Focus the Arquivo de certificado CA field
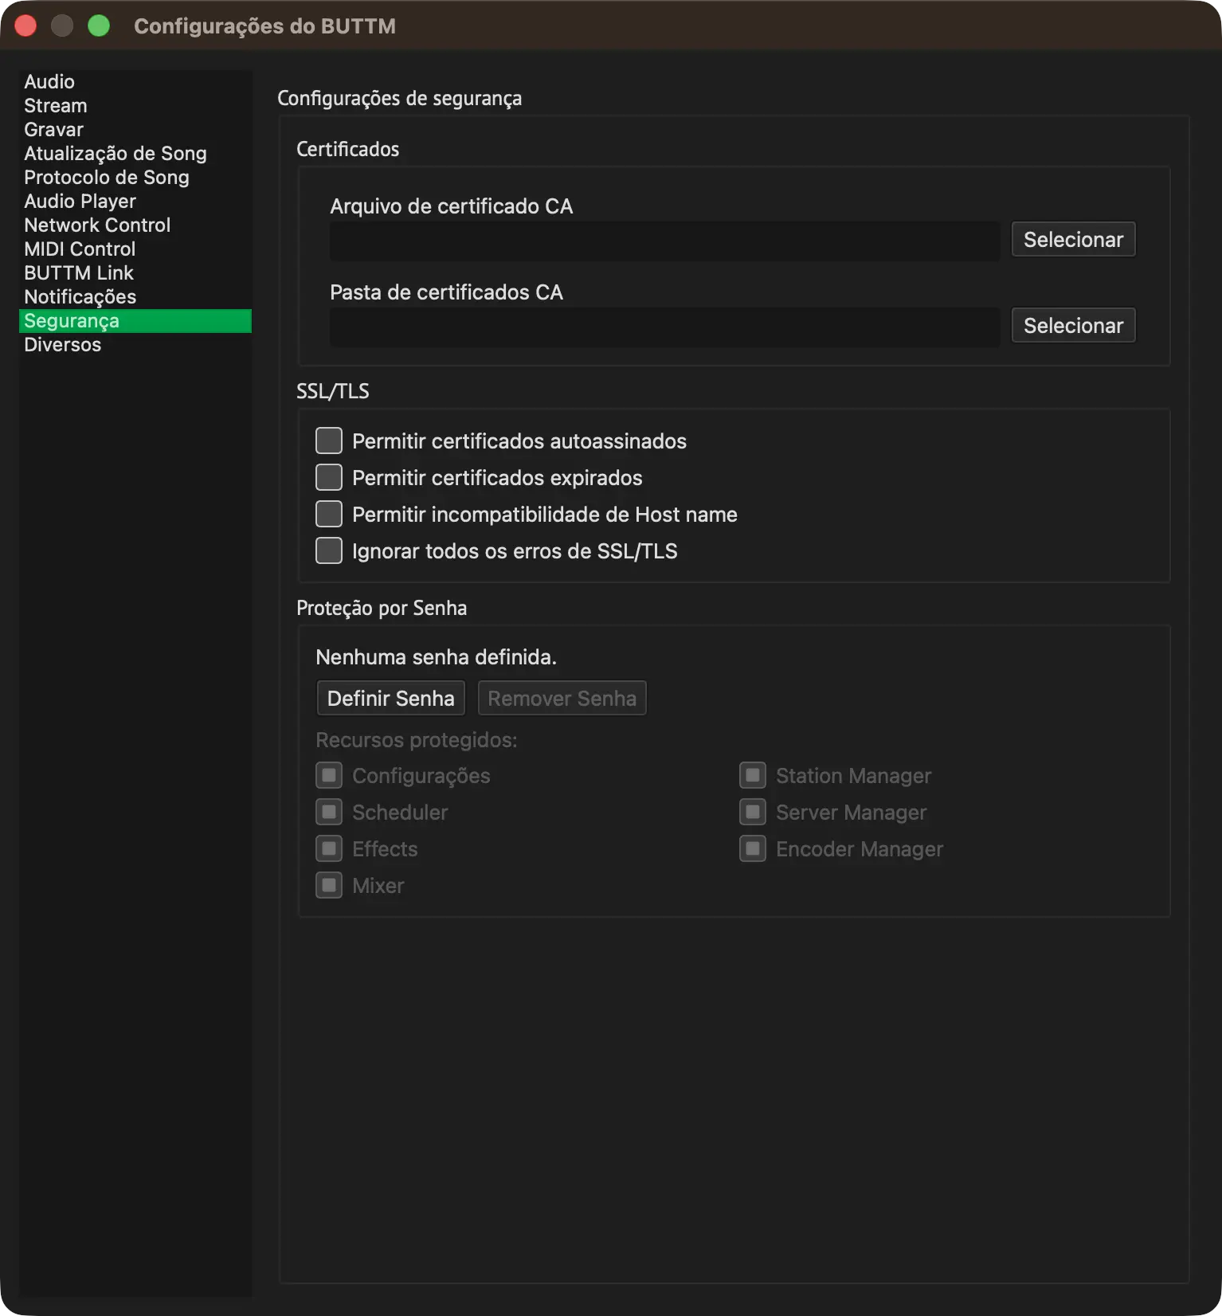The image size is (1222, 1316). 665,241
